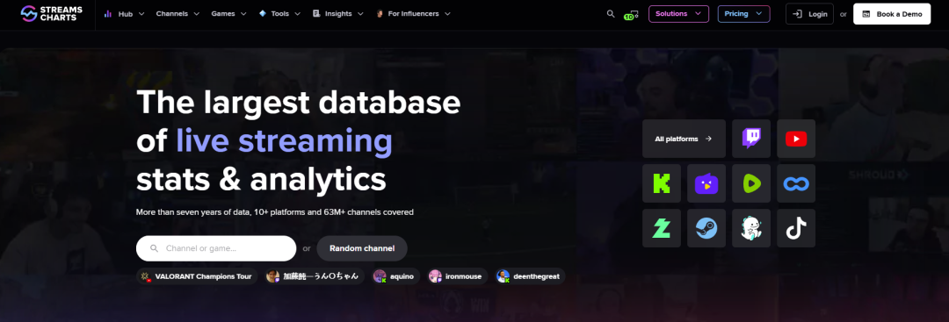
Task: Expand the Games menu
Action: click(x=228, y=13)
